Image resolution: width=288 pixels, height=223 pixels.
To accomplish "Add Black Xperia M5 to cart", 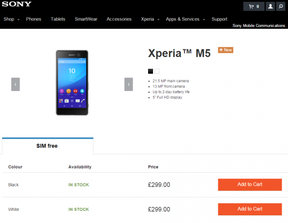I will coord(250,184).
